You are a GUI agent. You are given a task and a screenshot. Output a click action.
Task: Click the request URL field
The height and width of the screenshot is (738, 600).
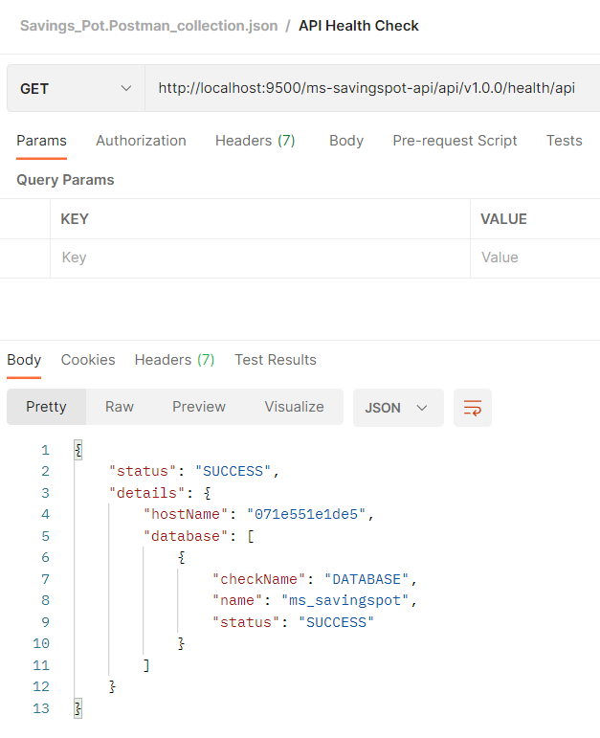tap(372, 88)
